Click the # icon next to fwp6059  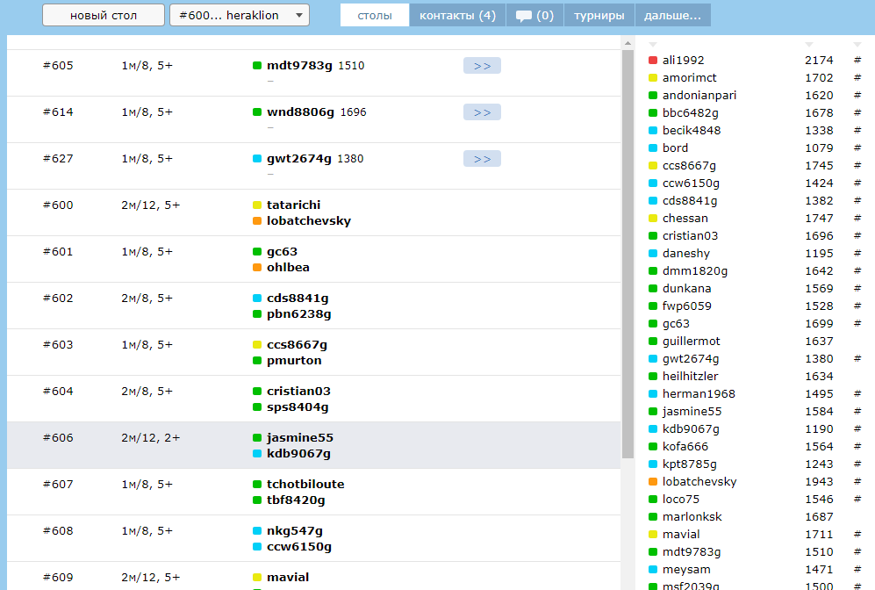(x=857, y=306)
